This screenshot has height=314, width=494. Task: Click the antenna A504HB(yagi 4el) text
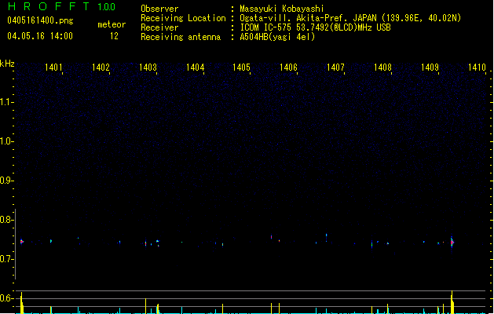tap(277, 37)
